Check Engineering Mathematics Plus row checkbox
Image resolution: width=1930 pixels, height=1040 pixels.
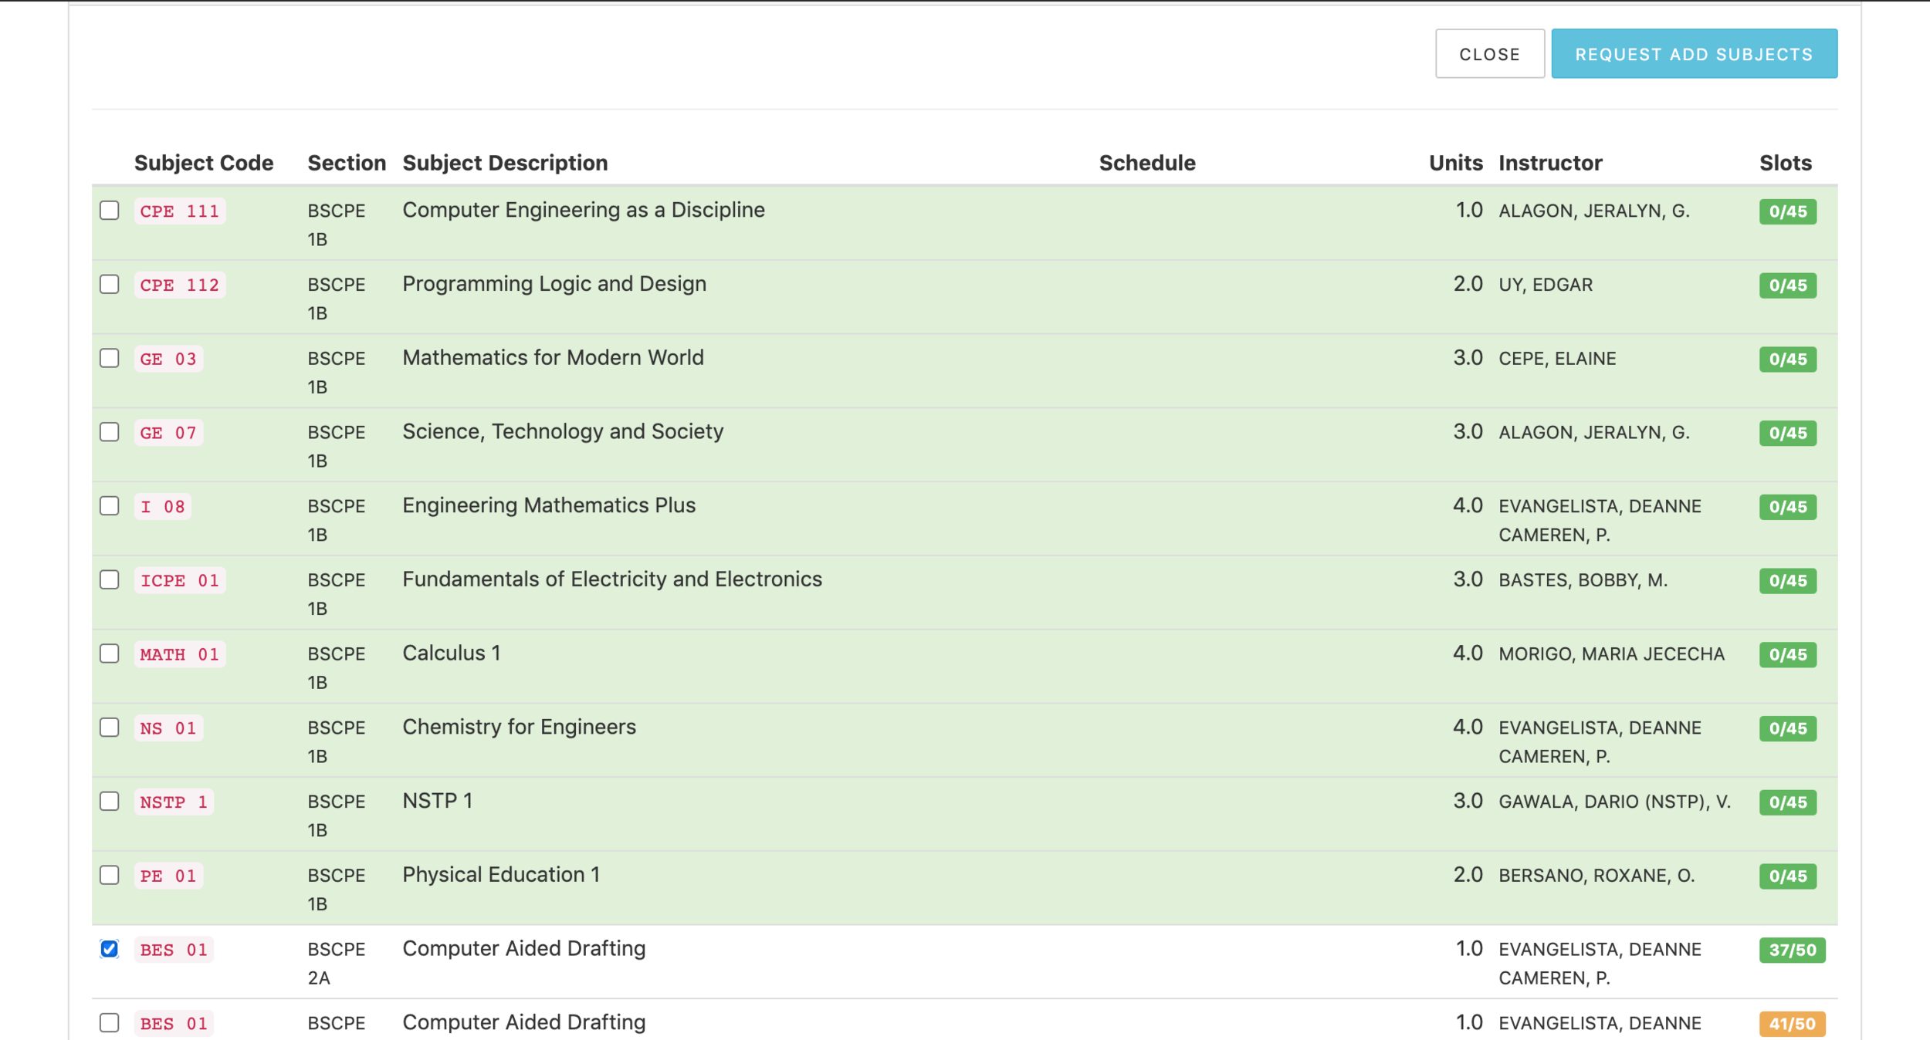[x=110, y=506]
